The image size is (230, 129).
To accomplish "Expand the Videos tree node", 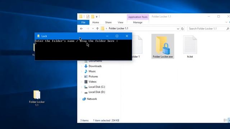I will (82, 82).
